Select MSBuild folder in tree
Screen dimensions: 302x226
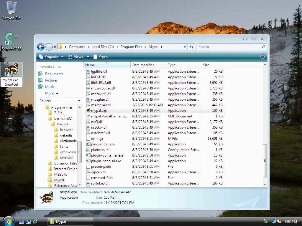[x=61, y=175]
